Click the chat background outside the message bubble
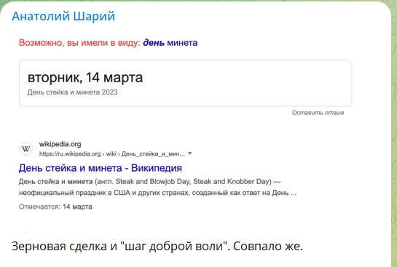Screen dimensions: 397x267 click(394, 127)
